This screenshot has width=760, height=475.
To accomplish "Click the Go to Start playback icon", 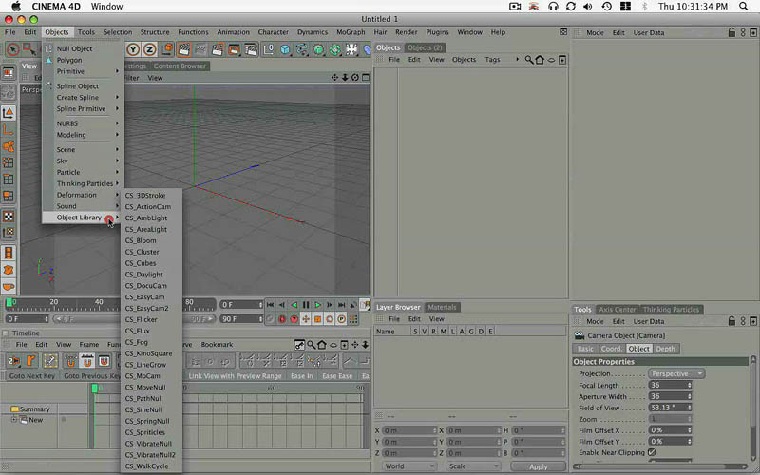I will point(271,305).
